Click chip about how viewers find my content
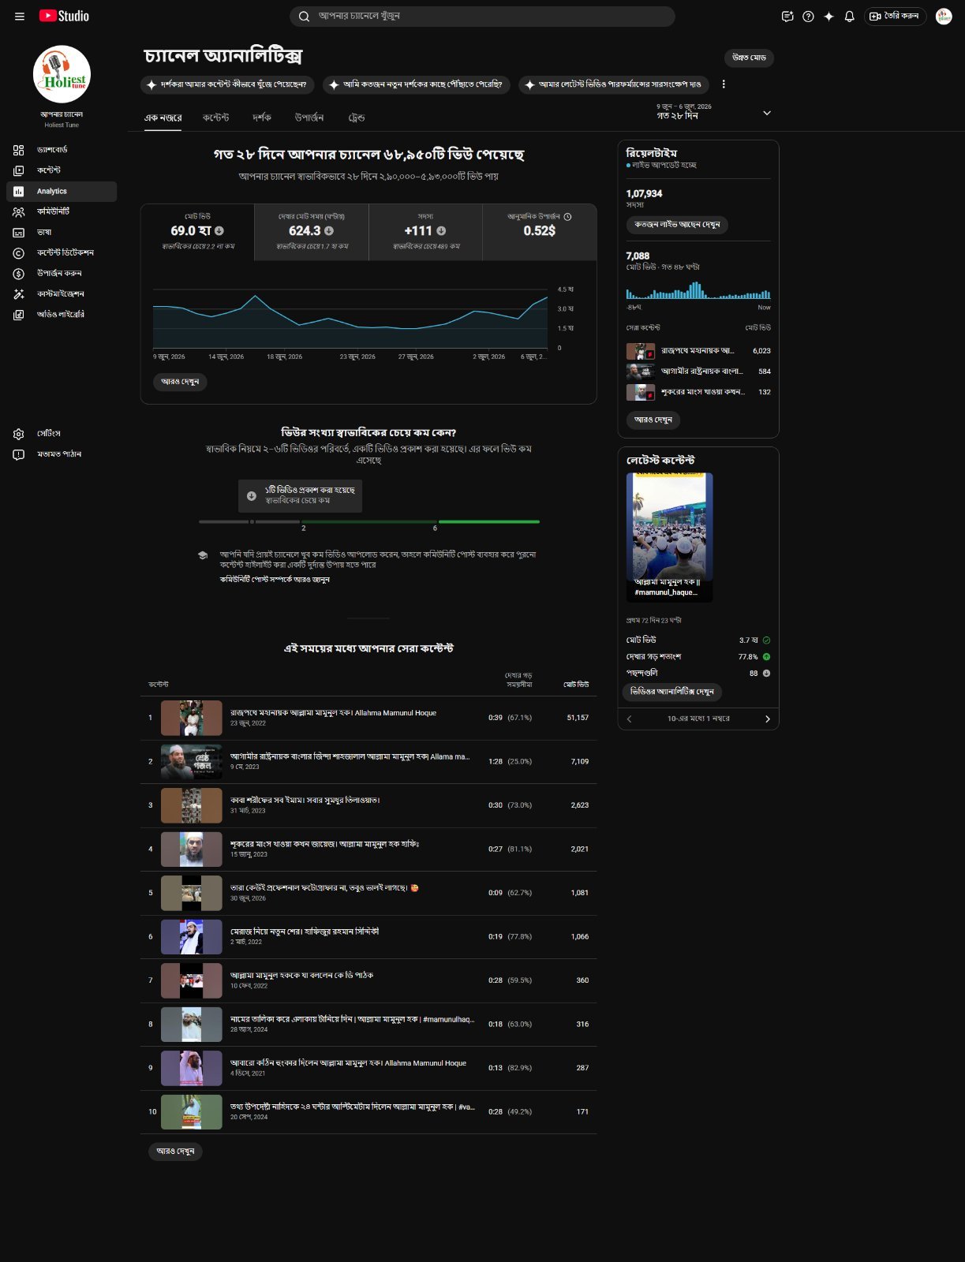Image resolution: width=965 pixels, height=1262 pixels. 227,84
